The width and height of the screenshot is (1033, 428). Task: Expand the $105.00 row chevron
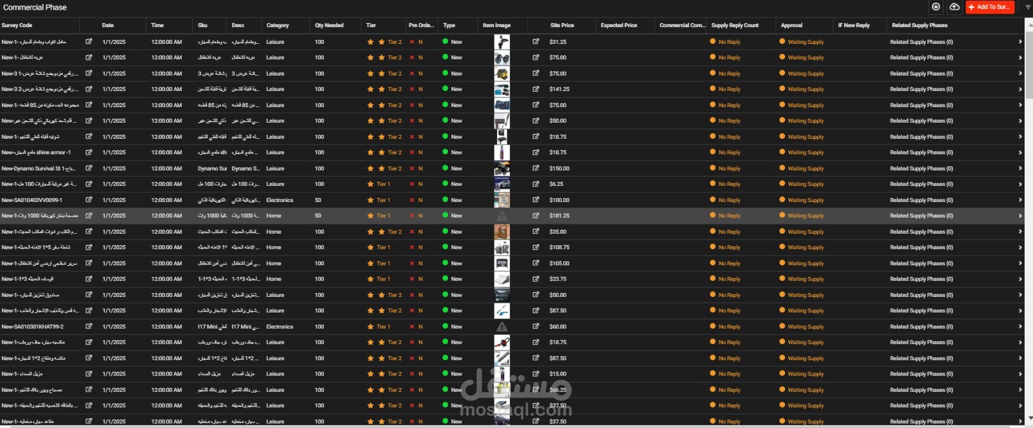click(1020, 263)
